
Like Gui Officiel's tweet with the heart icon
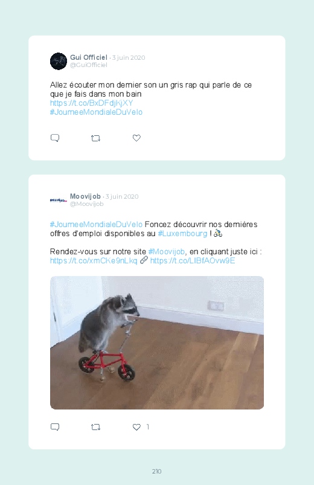[136, 138]
